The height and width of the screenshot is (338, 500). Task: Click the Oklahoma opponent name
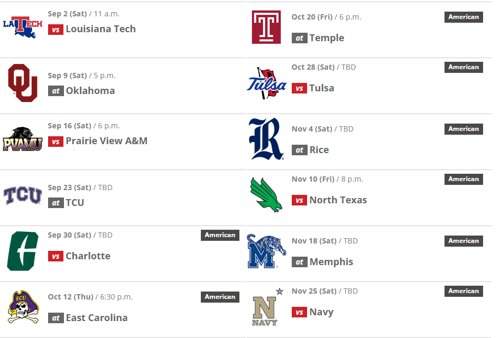[x=90, y=91]
